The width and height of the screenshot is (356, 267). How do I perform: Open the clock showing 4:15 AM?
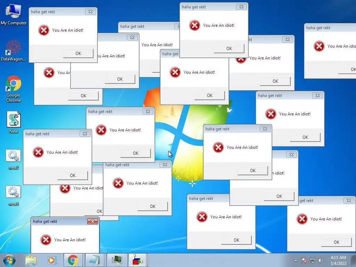tap(338, 258)
